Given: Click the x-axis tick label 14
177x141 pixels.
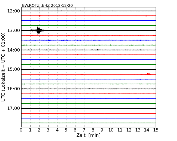Looking at the screenshot, I should (x=147, y=130).
